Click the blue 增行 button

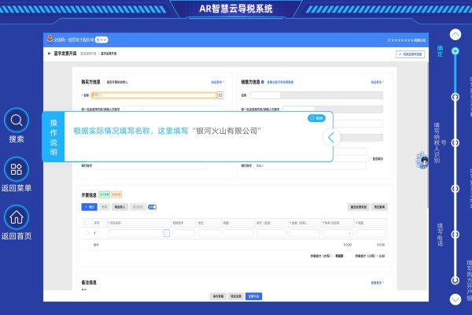[x=90, y=207]
